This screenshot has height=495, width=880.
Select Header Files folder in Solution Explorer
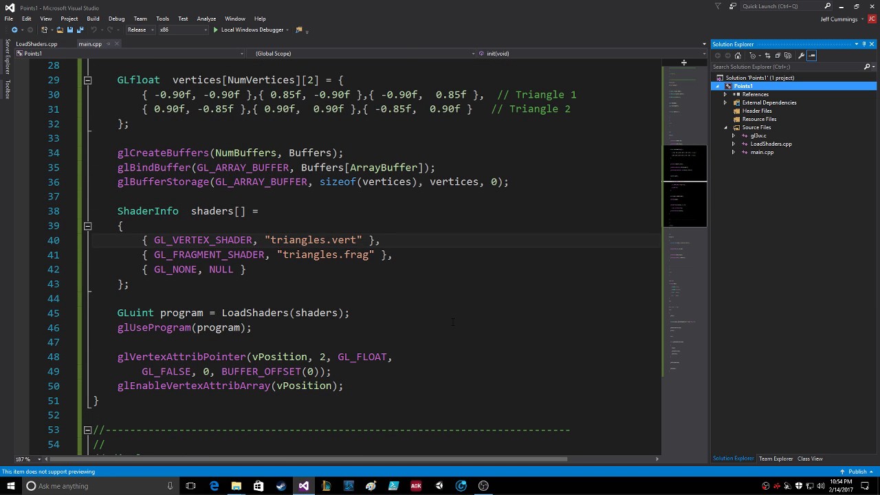click(757, 111)
